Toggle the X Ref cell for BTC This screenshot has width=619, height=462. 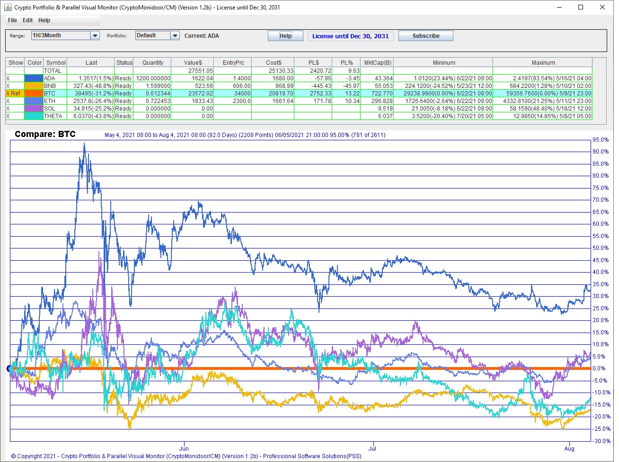(x=15, y=94)
